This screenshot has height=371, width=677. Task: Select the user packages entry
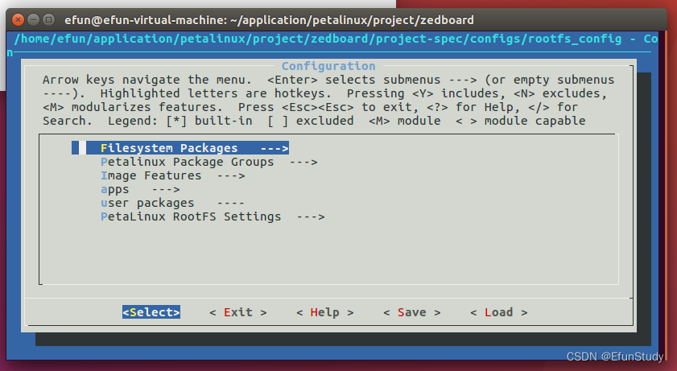tap(173, 203)
